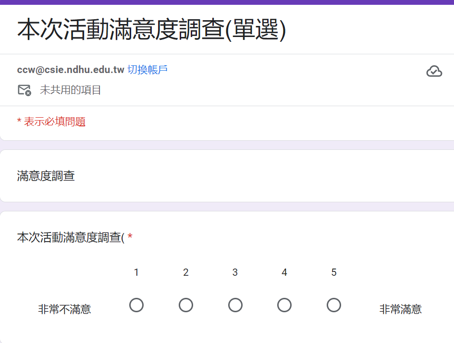The width and height of the screenshot is (454, 343).
Task: Click the number 3 scale label
Action: (x=235, y=272)
